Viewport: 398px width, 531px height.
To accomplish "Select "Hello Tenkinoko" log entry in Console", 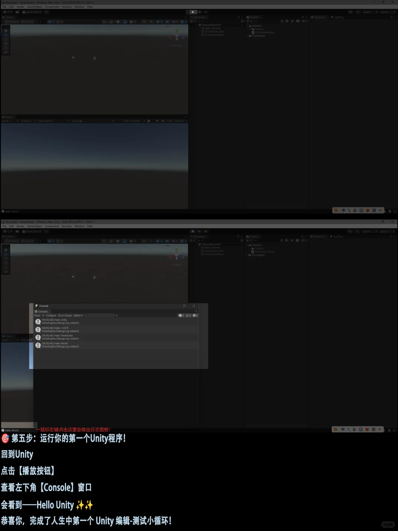I will coord(116,337).
